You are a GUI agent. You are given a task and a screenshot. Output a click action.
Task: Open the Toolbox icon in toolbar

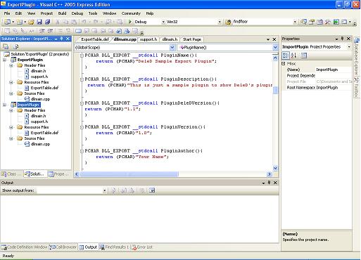point(328,22)
